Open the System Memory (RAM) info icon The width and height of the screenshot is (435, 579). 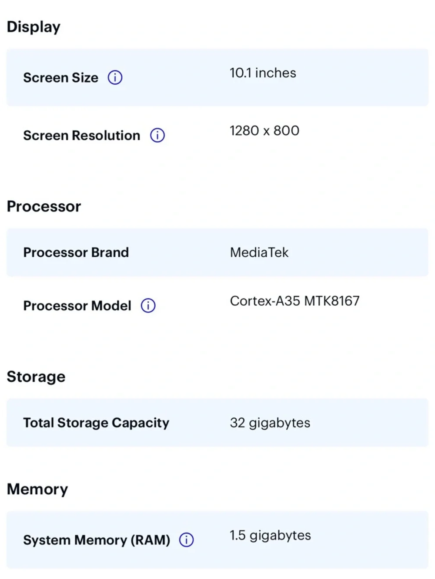point(187,540)
